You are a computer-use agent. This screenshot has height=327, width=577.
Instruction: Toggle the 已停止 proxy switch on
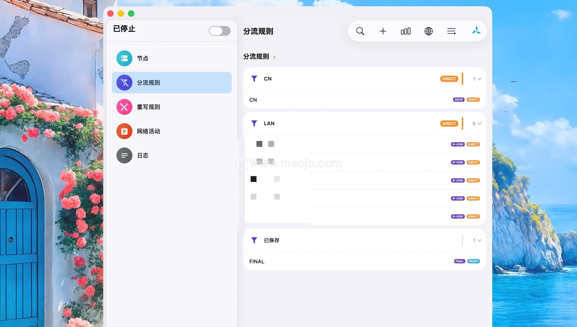pos(219,31)
